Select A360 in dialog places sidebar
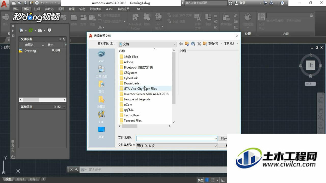326x183 pixels. click(101, 56)
